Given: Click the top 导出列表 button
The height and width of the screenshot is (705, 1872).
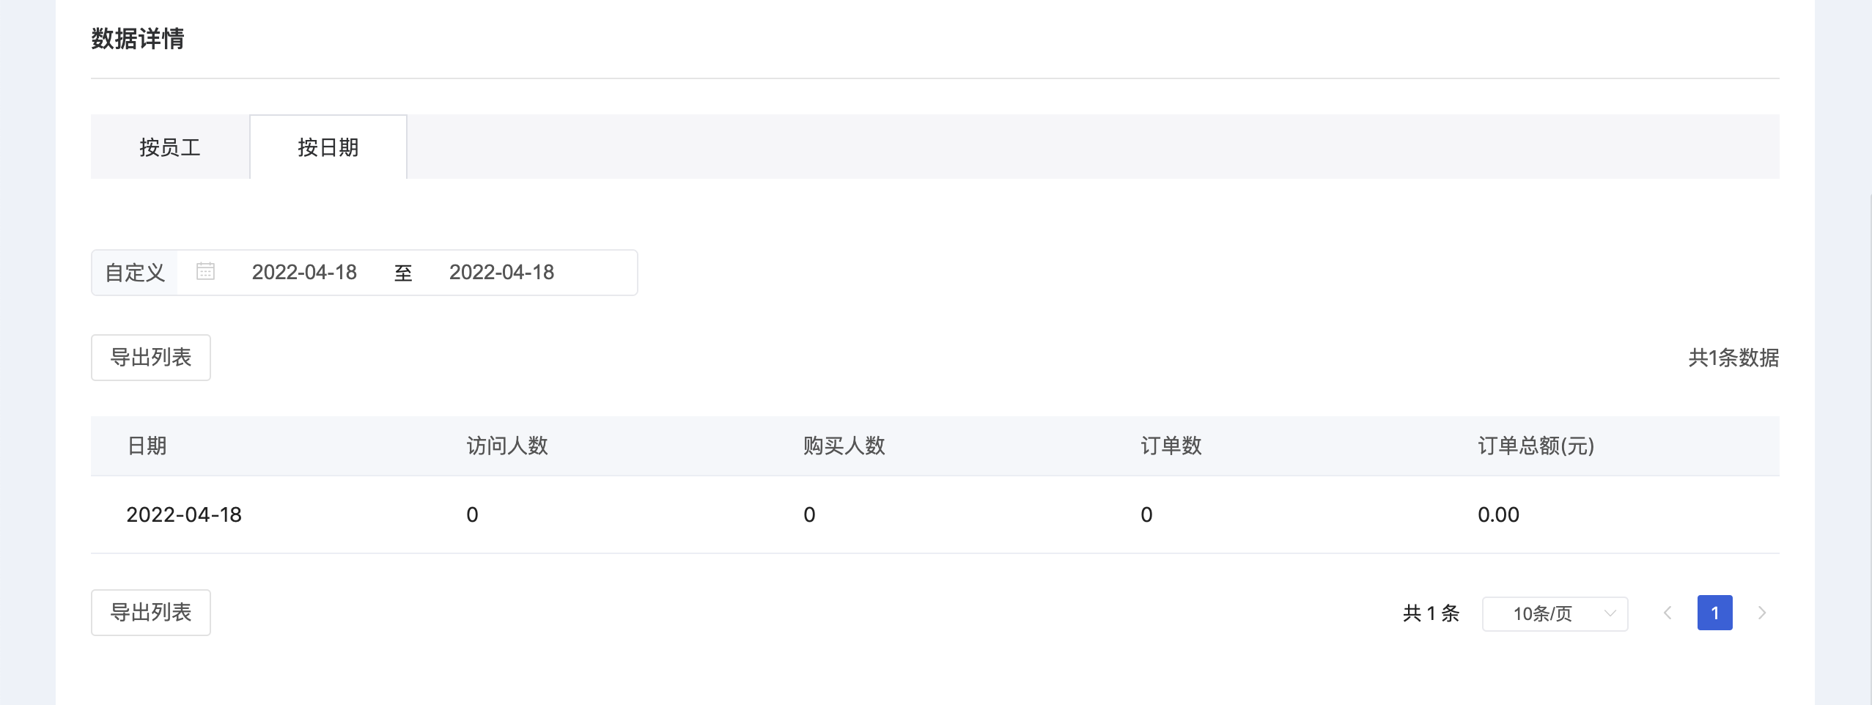Looking at the screenshot, I should (151, 358).
